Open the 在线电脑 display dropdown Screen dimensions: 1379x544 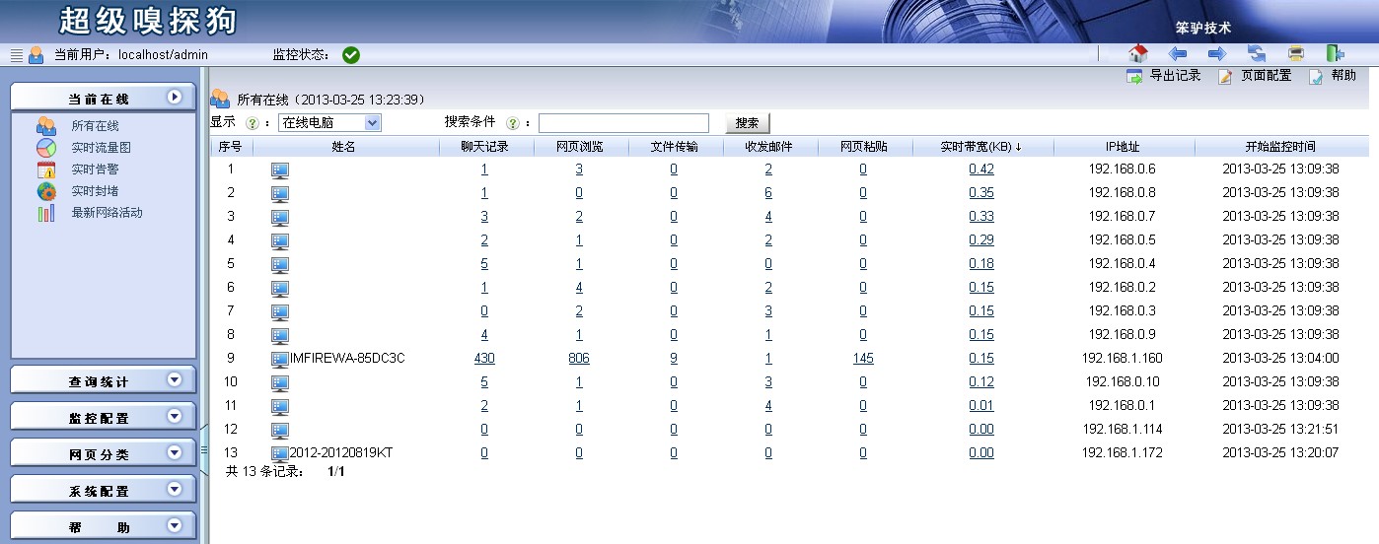(328, 123)
